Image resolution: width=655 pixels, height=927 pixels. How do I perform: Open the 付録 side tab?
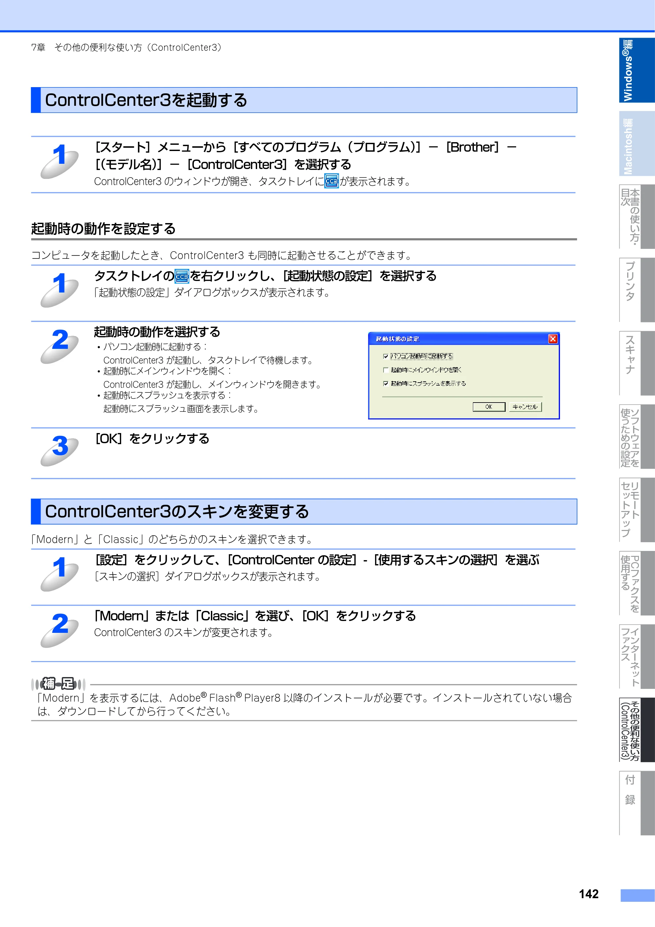click(636, 803)
